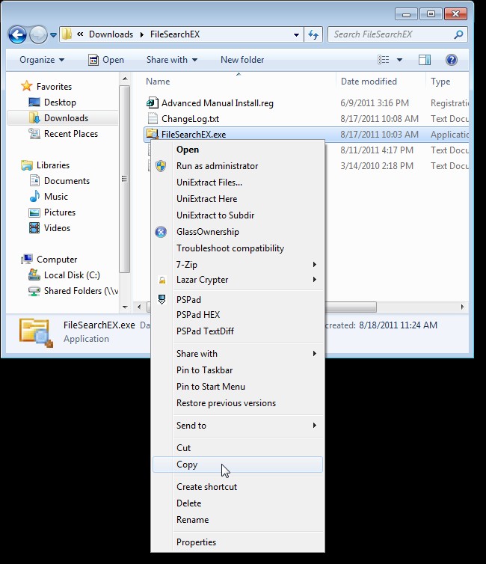Expand the Send to submenu
Image resolution: width=486 pixels, height=564 pixels.
(x=238, y=426)
